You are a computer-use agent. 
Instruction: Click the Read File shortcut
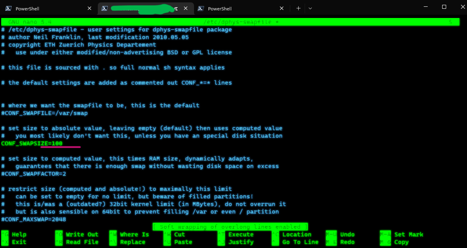(82, 242)
